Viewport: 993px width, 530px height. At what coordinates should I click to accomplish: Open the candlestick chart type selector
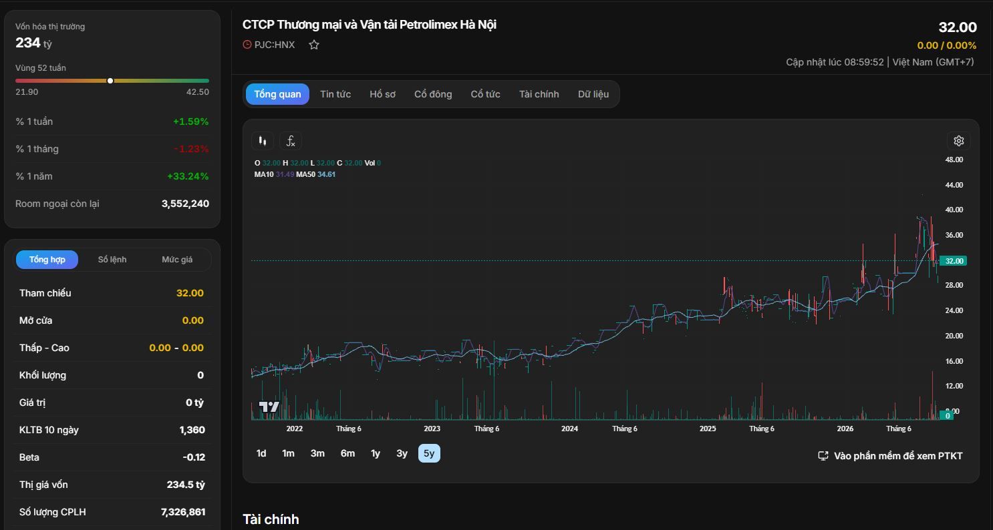pyautogui.click(x=263, y=141)
